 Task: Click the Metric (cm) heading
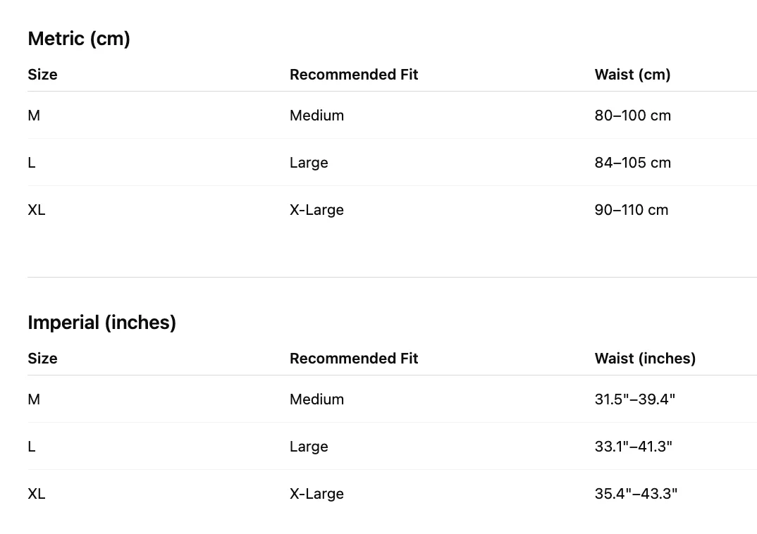[x=79, y=39]
